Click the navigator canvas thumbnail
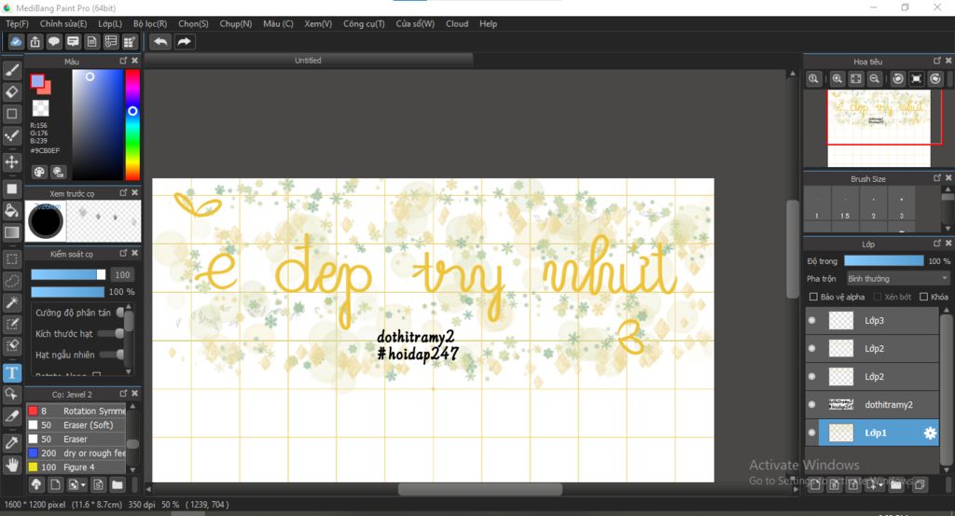Screen dimensions: 955x516 coord(879,128)
